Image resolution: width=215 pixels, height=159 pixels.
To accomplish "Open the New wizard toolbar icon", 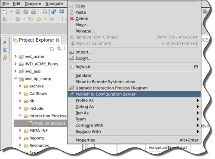I will [x=5, y=12].
